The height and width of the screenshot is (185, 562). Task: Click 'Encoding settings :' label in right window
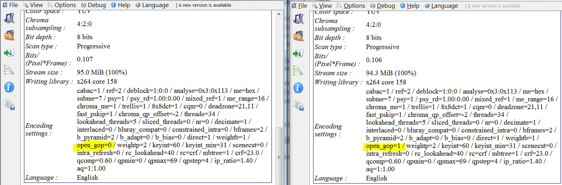pyautogui.click(x=328, y=130)
